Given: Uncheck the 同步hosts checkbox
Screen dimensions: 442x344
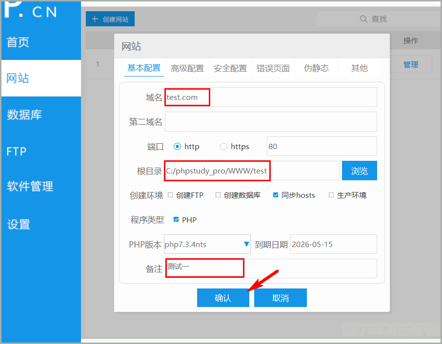Looking at the screenshot, I should (276, 195).
